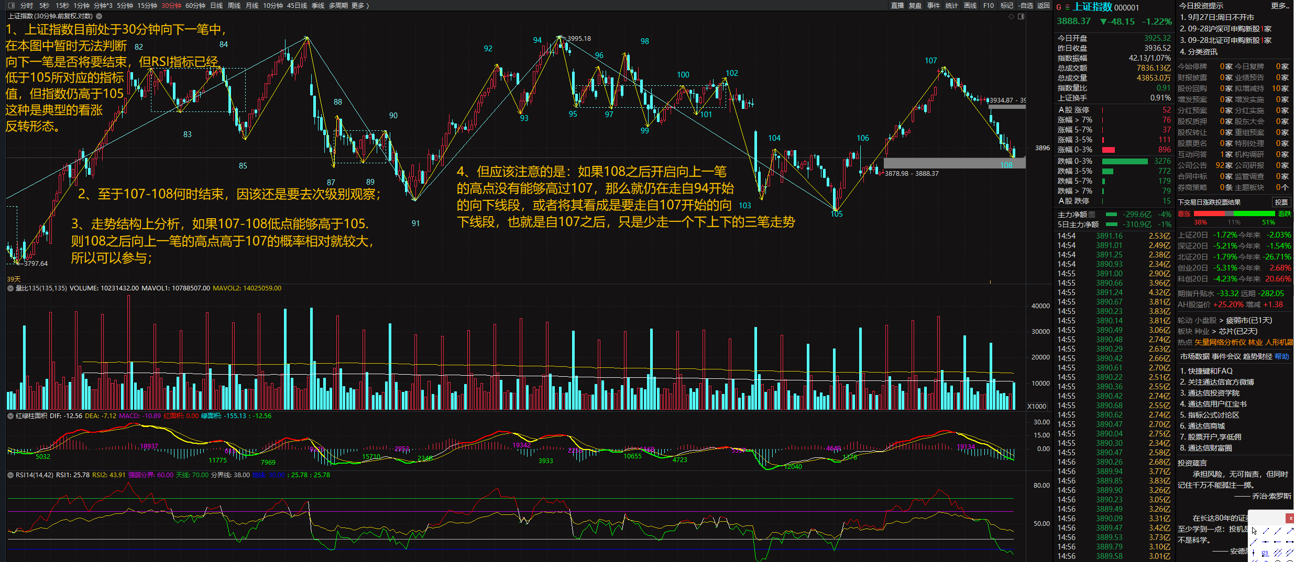Screen dimensions: 1294x562
Task: Switch chart to 分时 period
Action: coord(27,5)
